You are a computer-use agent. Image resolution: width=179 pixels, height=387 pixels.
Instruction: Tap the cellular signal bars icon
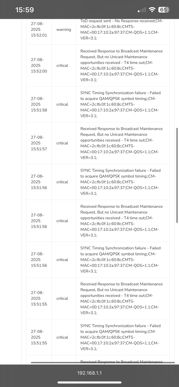point(142,10)
